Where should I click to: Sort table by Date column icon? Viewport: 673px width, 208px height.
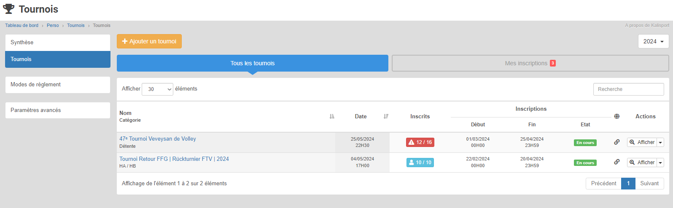(386, 117)
